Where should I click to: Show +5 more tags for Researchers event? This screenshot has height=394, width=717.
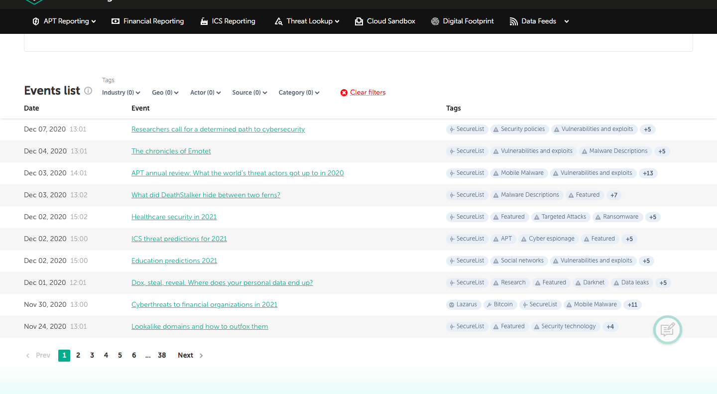point(647,130)
